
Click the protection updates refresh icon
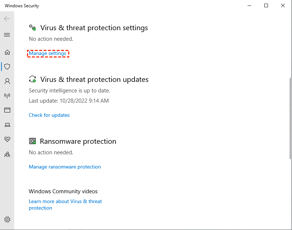tap(33, 79)
